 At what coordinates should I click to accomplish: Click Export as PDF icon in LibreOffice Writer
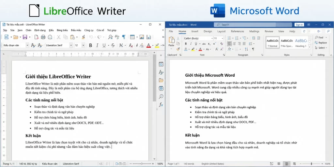point(37,37)
